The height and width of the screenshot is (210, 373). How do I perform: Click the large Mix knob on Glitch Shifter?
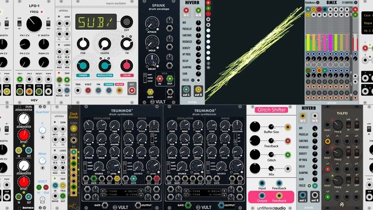[255, 169]
